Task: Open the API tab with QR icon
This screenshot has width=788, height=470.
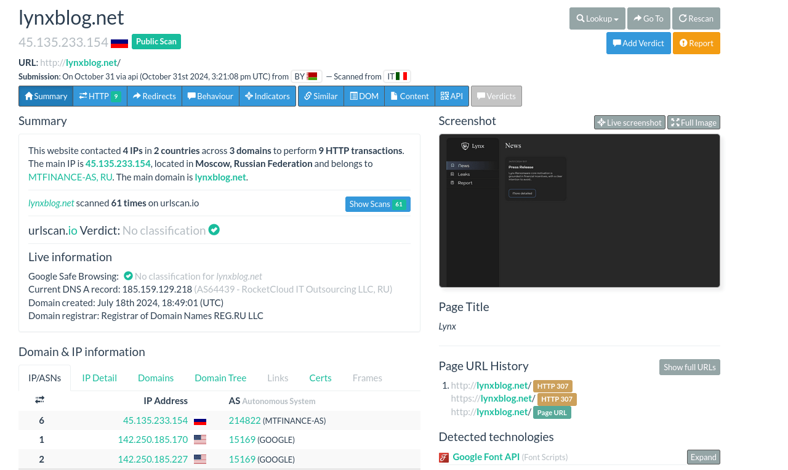Action: [451, 96]
